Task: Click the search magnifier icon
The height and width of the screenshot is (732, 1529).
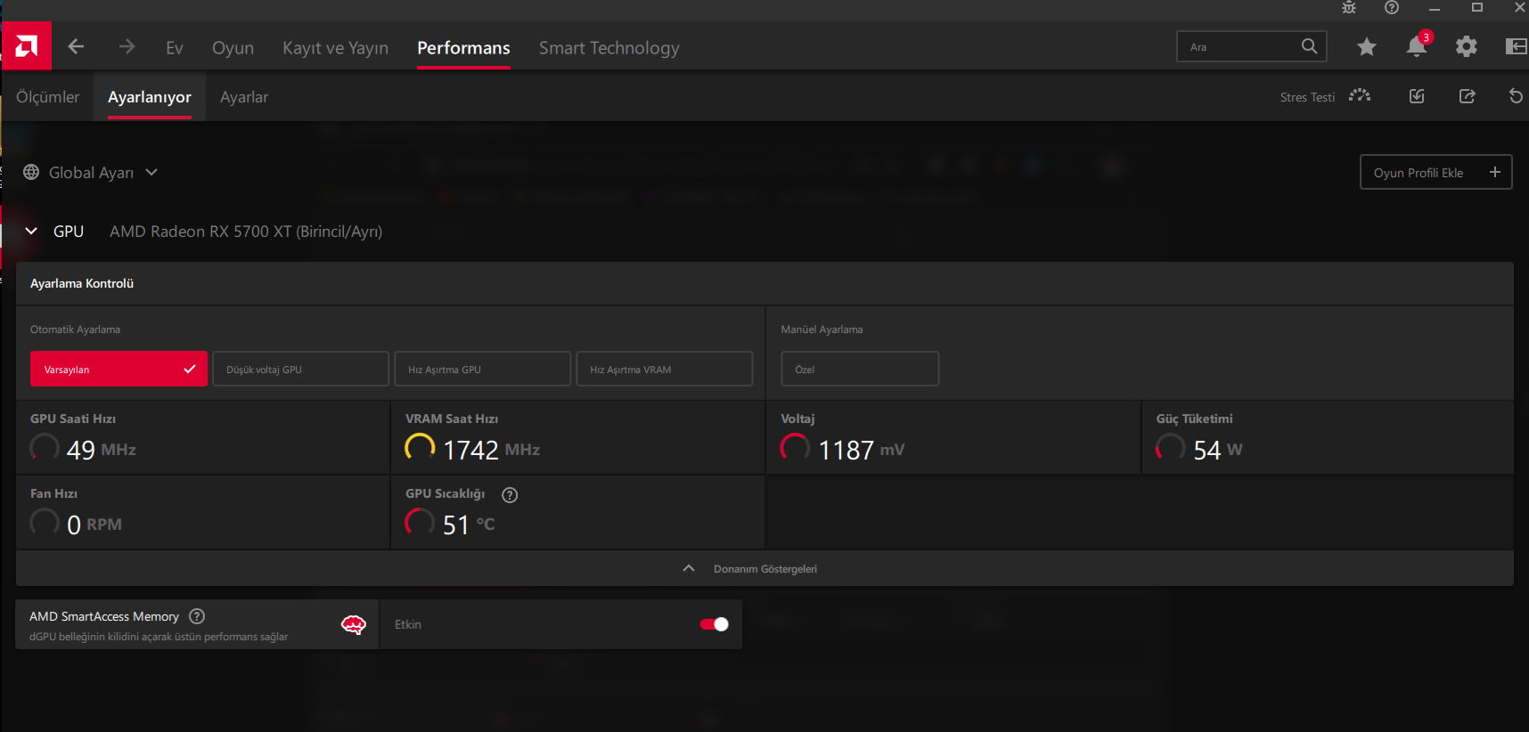Action: (1309, 46)
